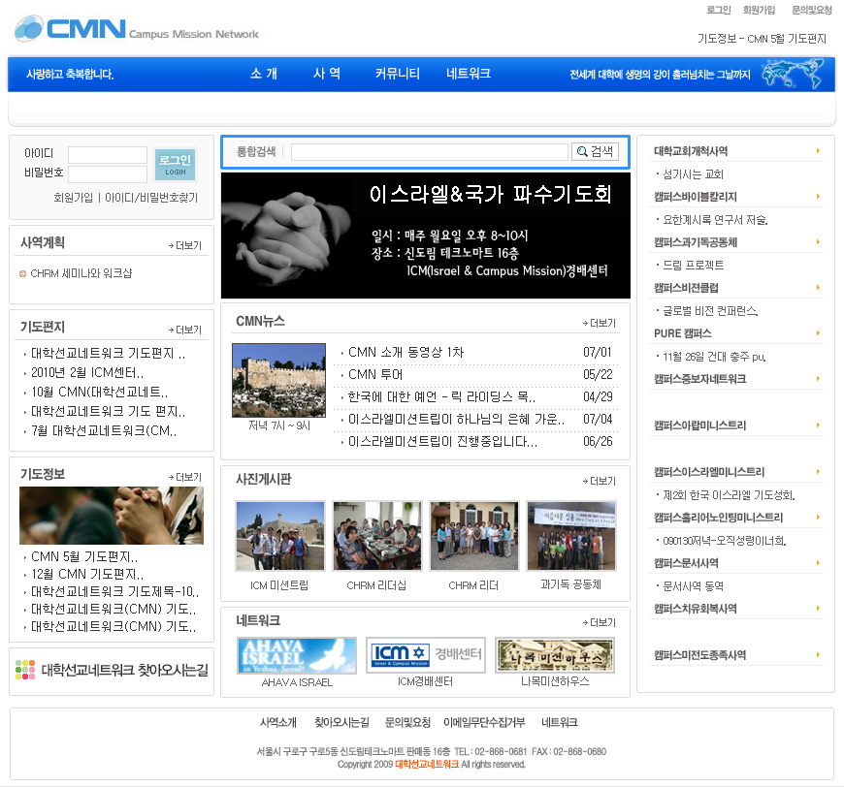Open the 2010년 2월 ICM센터 prayer letter
This screenshot has width=844, height=787.
(x=87, y=373)
